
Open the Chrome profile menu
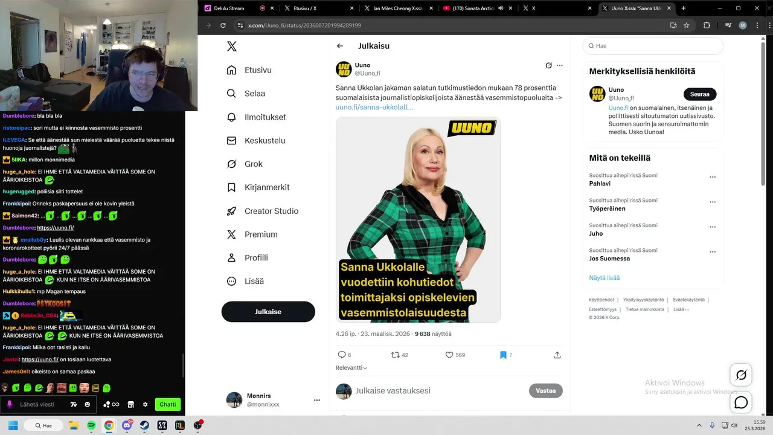point(743,25)
